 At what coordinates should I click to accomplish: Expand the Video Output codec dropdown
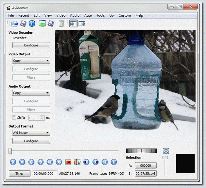[x=31, y=61]
